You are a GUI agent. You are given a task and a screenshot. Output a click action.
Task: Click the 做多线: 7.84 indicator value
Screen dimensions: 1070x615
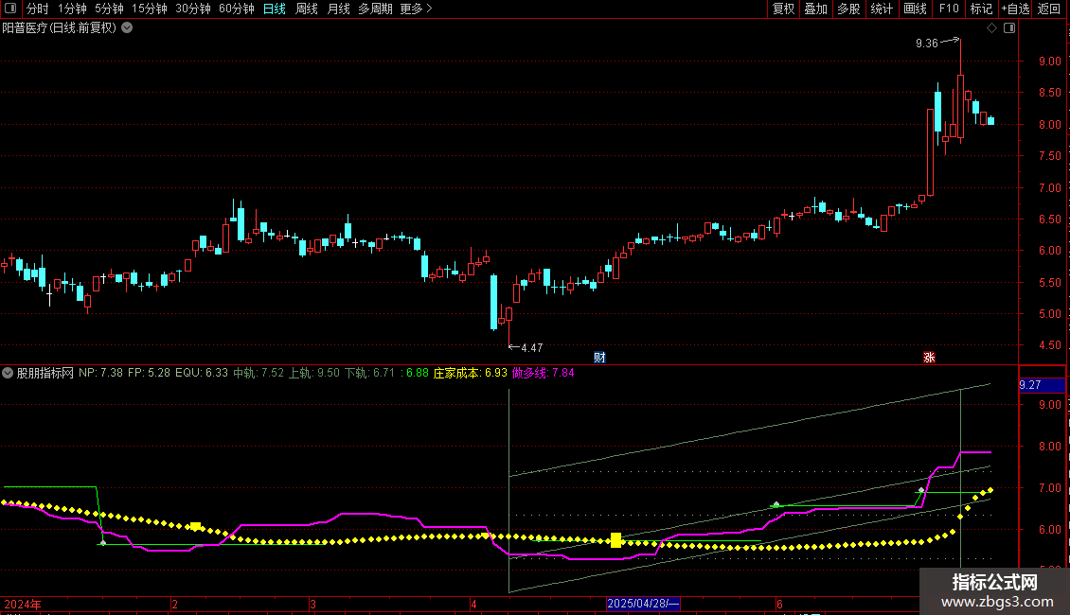tap(544, 373)
